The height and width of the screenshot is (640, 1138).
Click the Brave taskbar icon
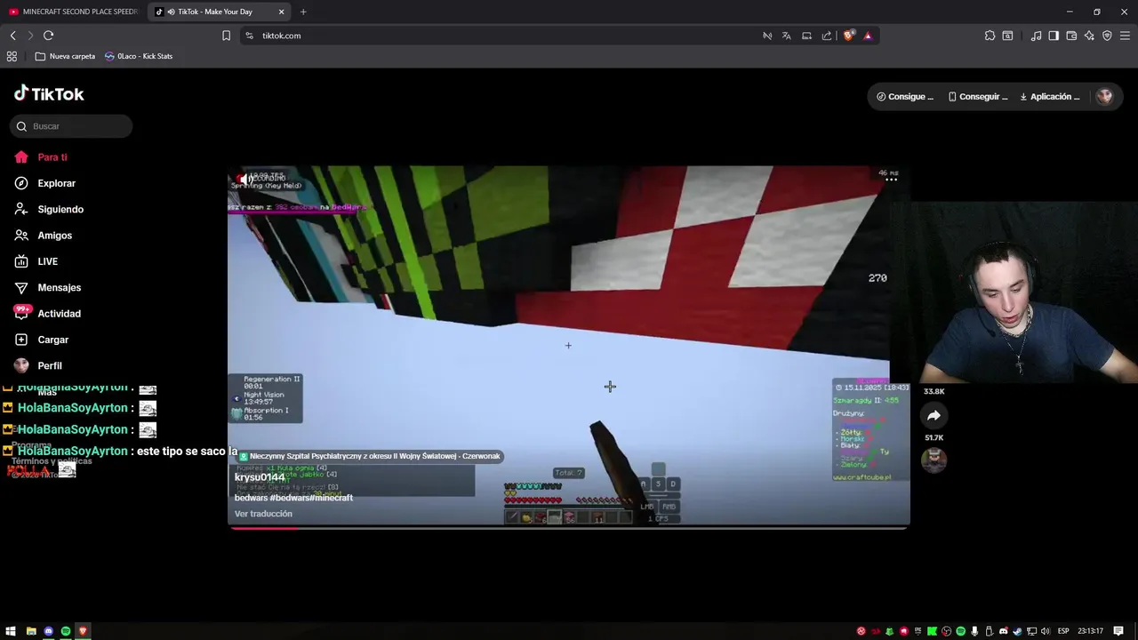83,631
